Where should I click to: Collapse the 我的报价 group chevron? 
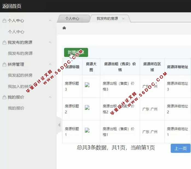[x=50, y=97]
